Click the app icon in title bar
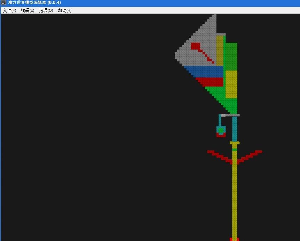This screenshot has height=241, width=300. [3, 2]
